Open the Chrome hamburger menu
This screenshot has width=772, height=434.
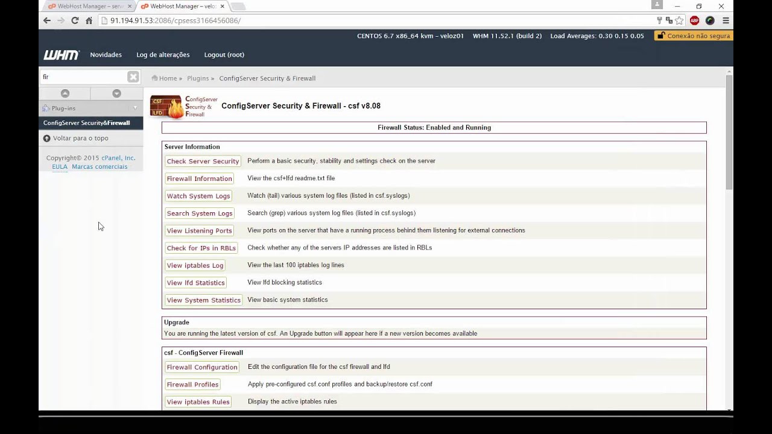coord(726,20)
